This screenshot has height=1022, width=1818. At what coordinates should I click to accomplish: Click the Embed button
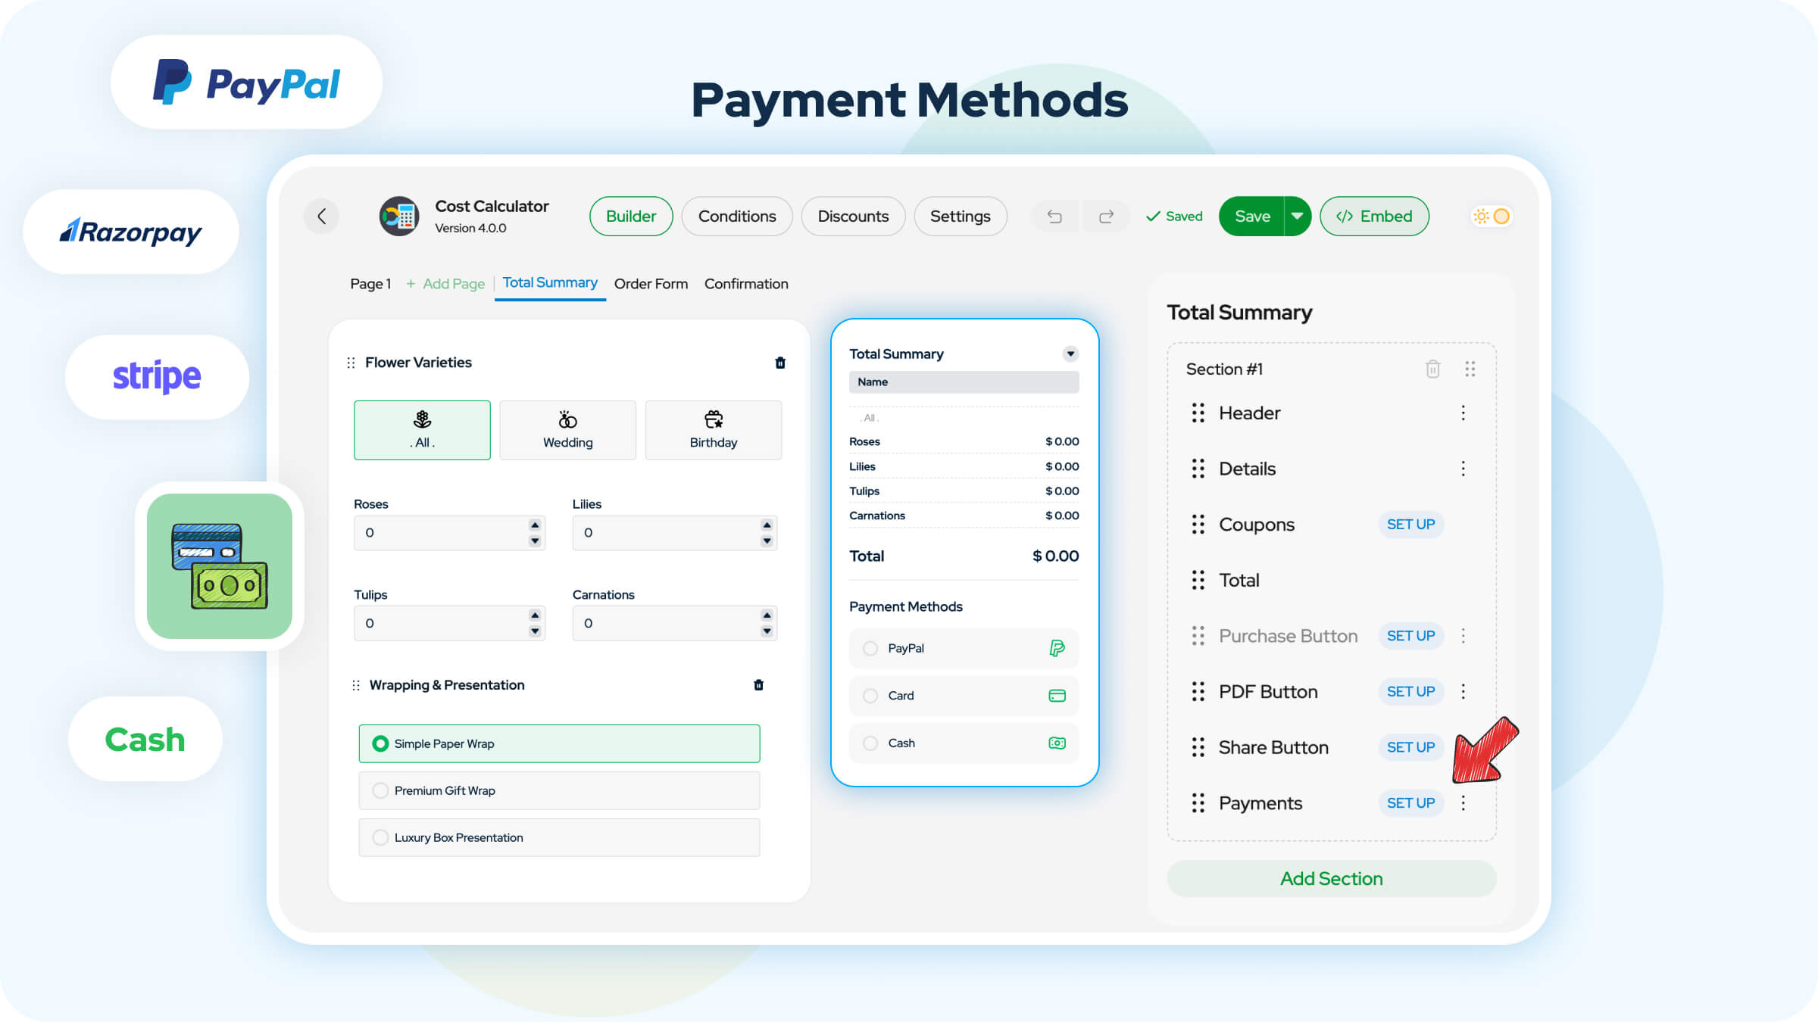tap(1374, 217)
